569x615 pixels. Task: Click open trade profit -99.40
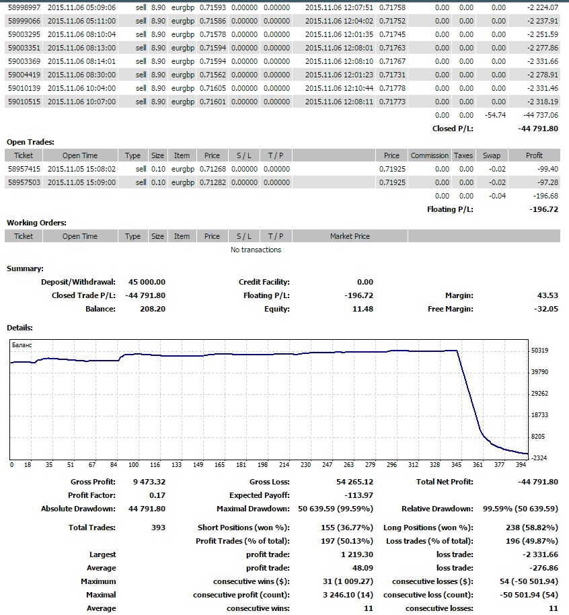548,169
